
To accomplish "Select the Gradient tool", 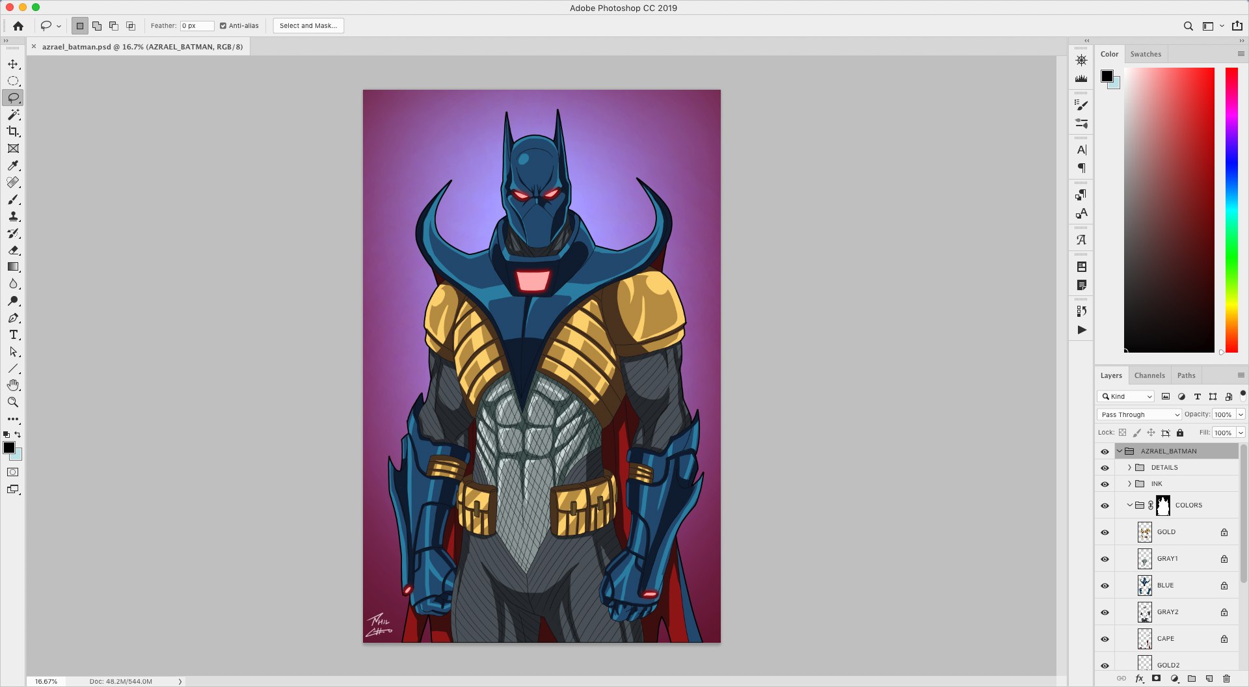I will pos(13,267).
